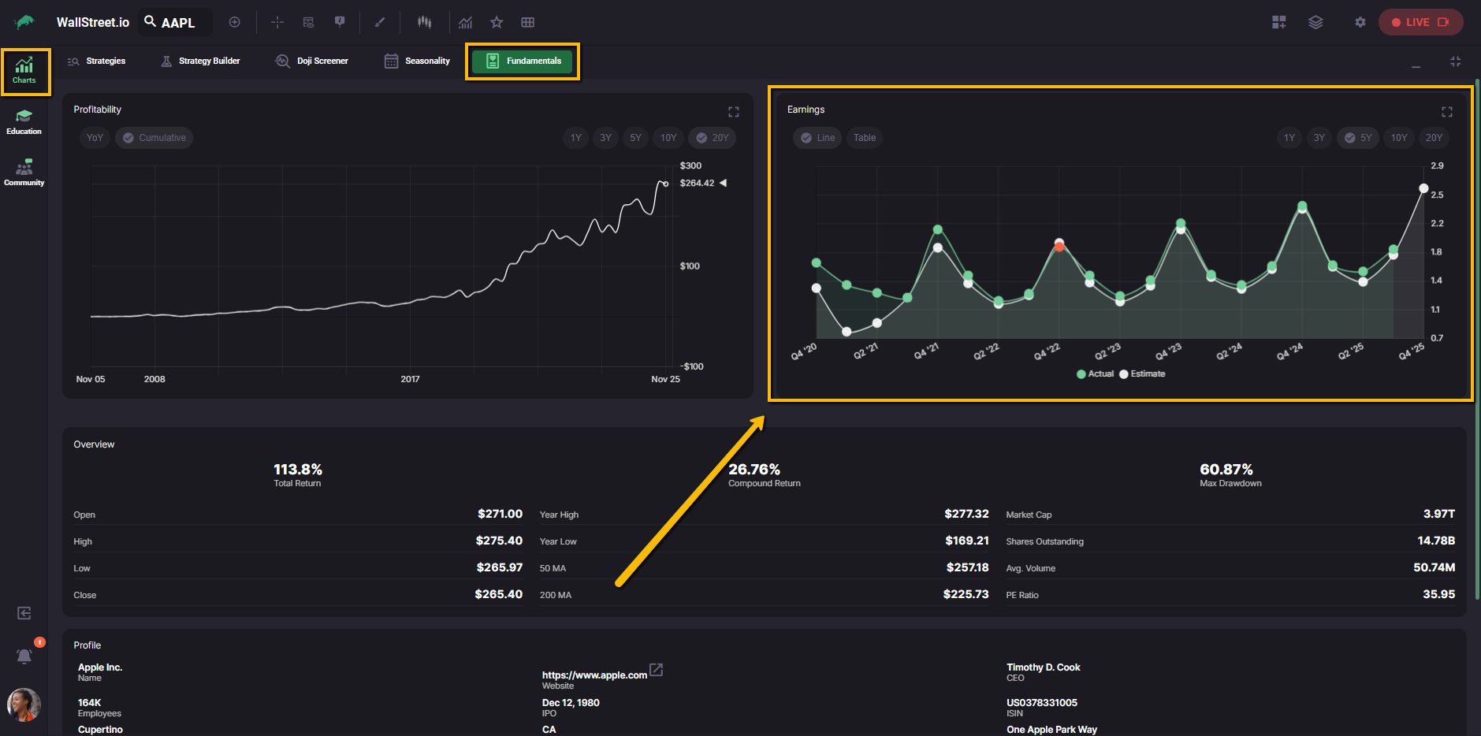Switch Earnings view to Table
The width and height of the screenshot is (1481, 736).
pyautogui.click(x=864, y=138)
